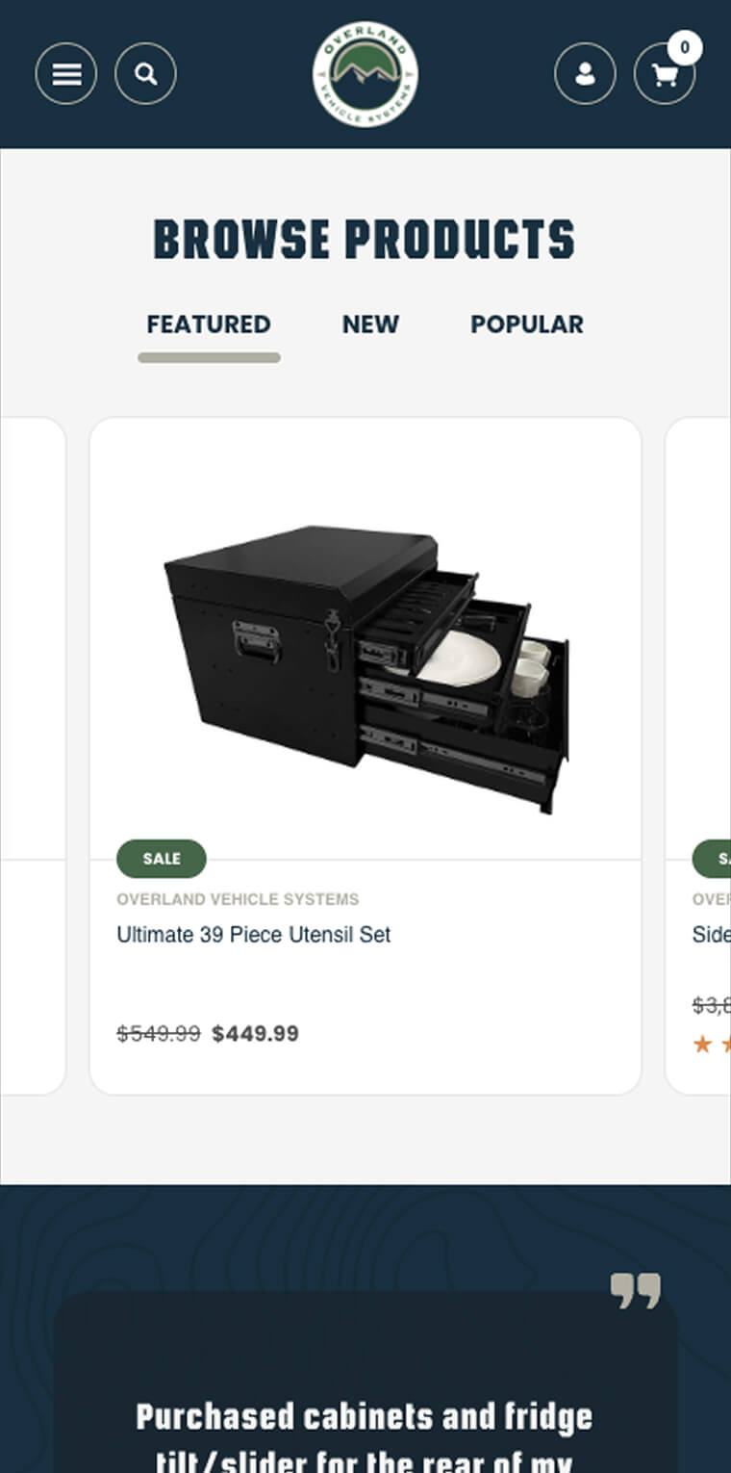This screenshot has width=731, height=1473.
Task: Click the cart item count badge
Action: click(x=685, y=47)
